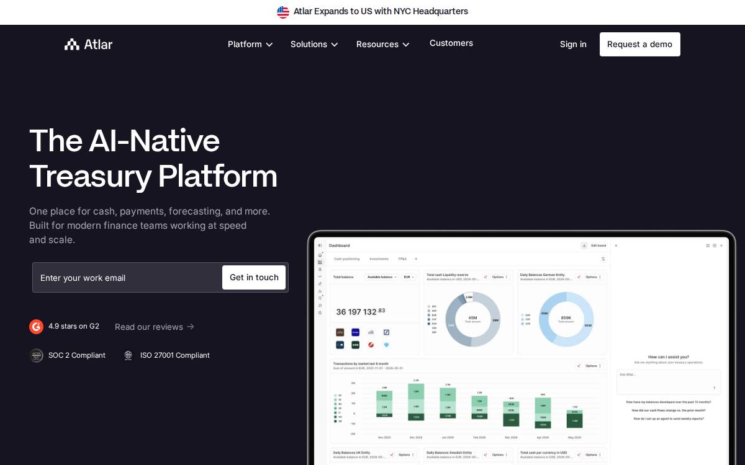Collapse sidebar icon in dashboard preview
745x465 pixels.
coord(320,246)
